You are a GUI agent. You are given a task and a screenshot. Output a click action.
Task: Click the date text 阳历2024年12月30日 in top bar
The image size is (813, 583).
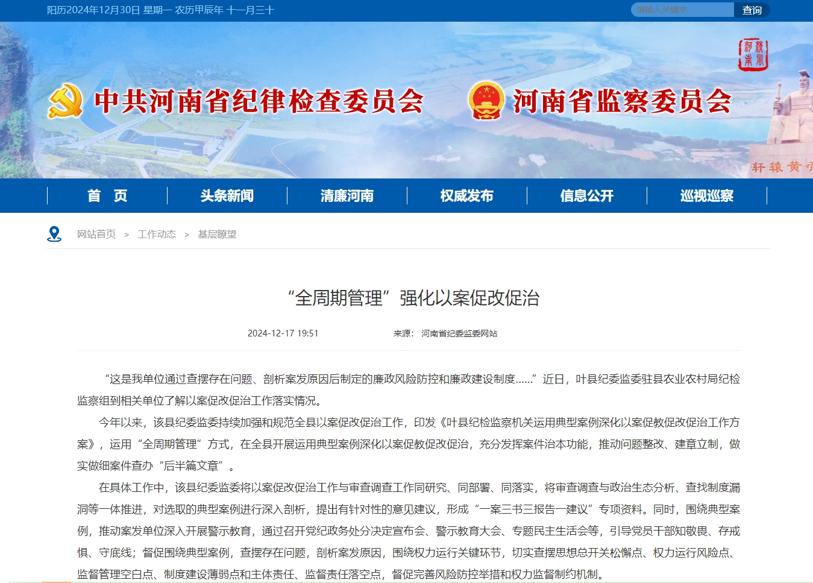point(93,10)
